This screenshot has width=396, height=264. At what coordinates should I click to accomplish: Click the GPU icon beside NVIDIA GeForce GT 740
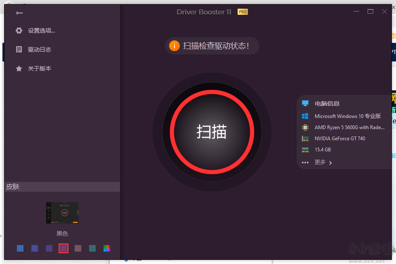[305, 138]
